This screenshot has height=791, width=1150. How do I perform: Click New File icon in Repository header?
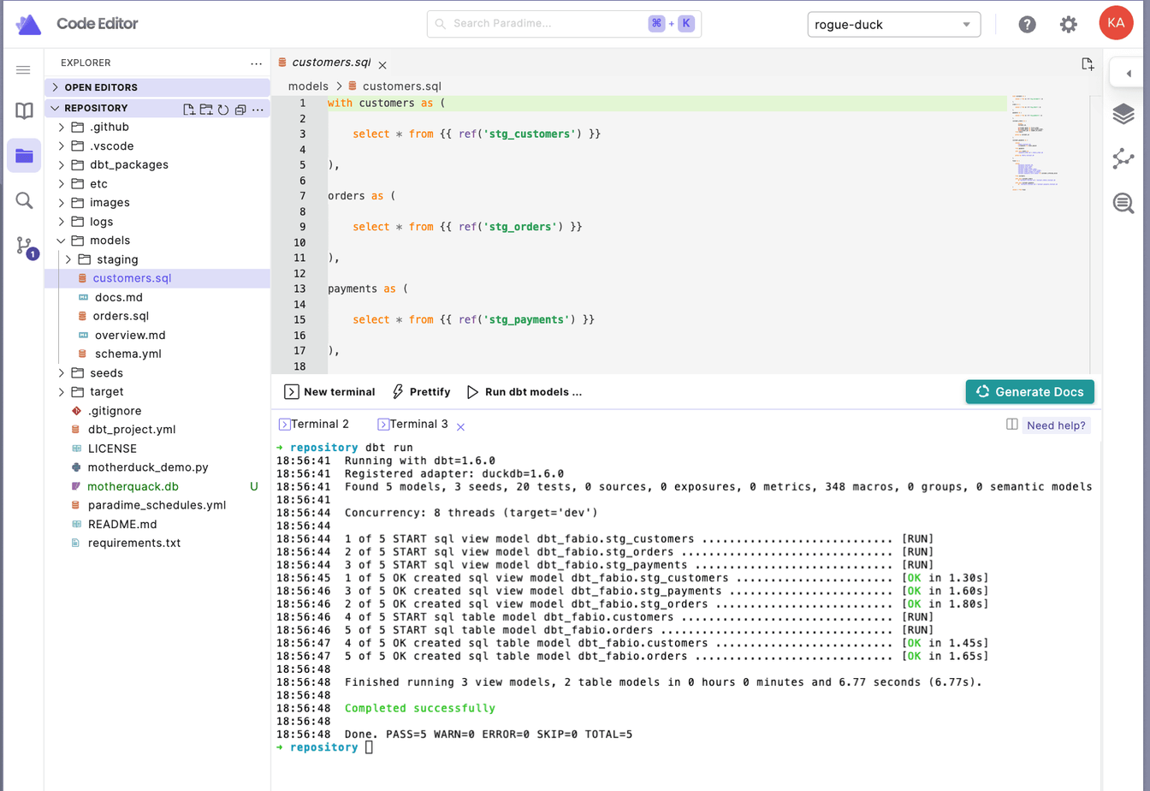[189, 109]
